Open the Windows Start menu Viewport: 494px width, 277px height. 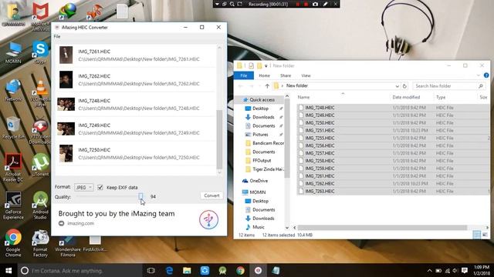coord(8,270)
